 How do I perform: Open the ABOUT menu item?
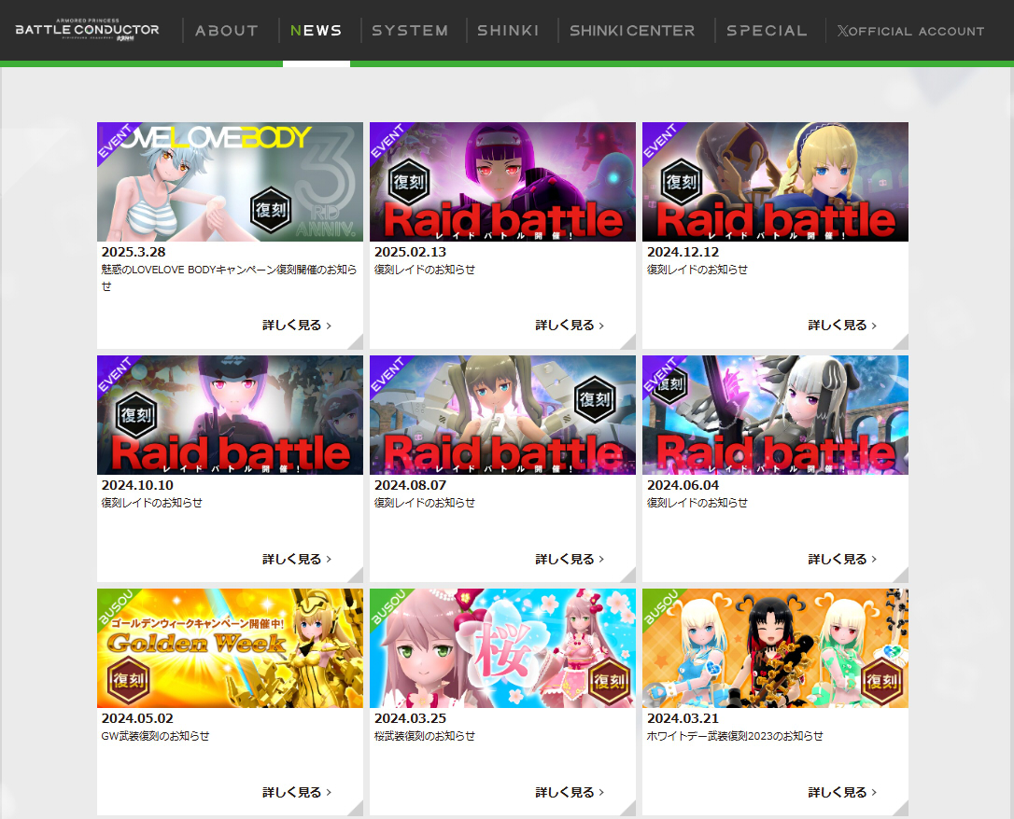[x=227, y=31]
